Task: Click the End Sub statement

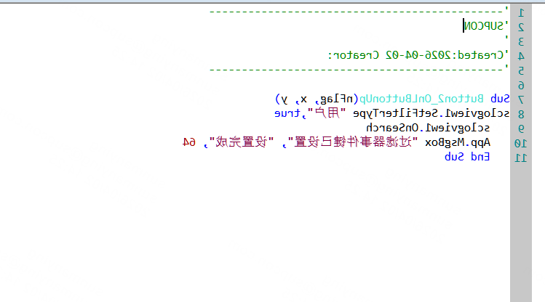Action: tap(467, 157)
